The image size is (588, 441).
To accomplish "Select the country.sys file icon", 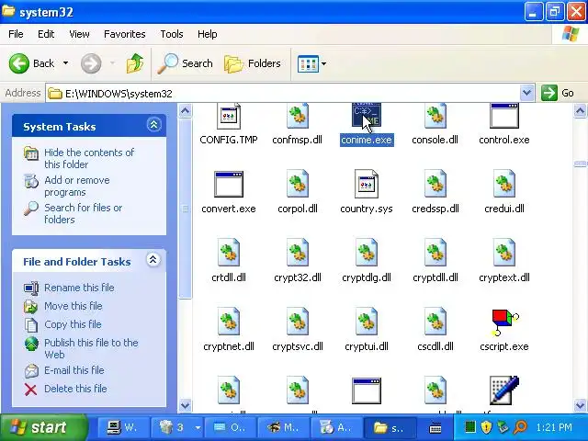I will (x=367, y=184).
